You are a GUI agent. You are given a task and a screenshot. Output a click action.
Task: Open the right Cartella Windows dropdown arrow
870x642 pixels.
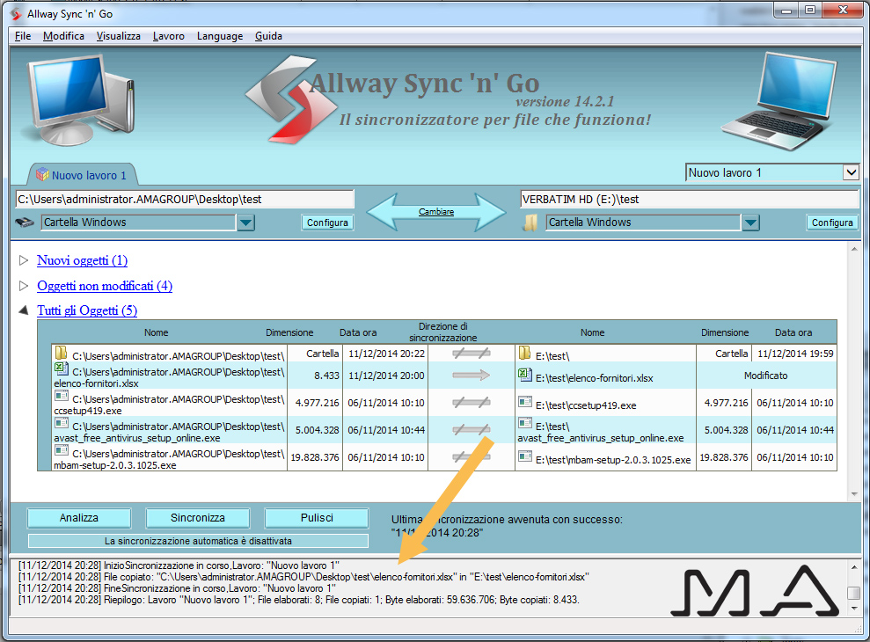[x=750, y=223]
